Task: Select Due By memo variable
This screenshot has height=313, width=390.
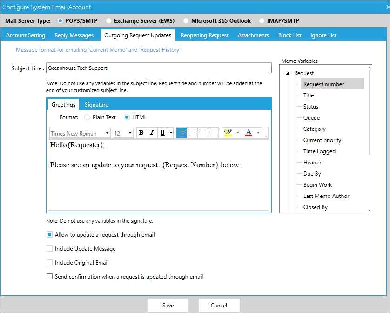Action: (312, 174)
